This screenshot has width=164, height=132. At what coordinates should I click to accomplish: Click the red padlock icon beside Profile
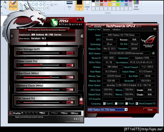coord(10,113)
